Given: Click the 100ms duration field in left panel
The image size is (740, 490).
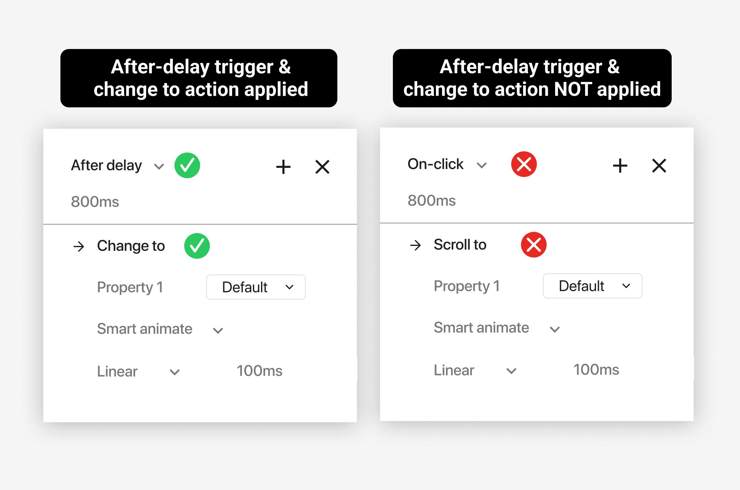Looking at the screenshot, I should click(259, 371).
